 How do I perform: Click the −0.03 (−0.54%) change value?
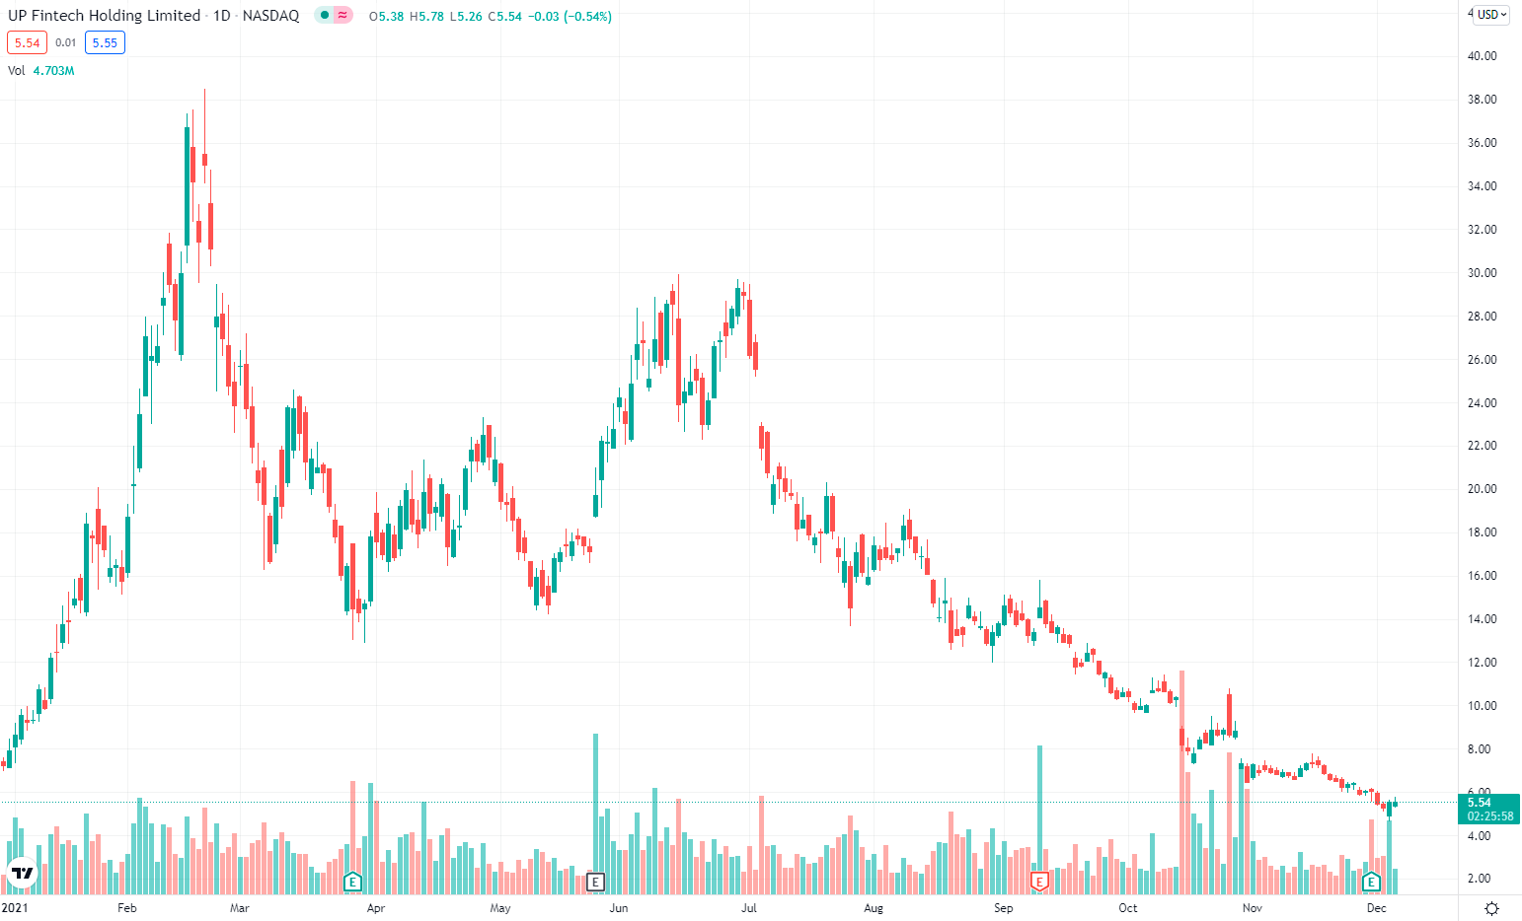pyautogui.click(x=569, y=17)
